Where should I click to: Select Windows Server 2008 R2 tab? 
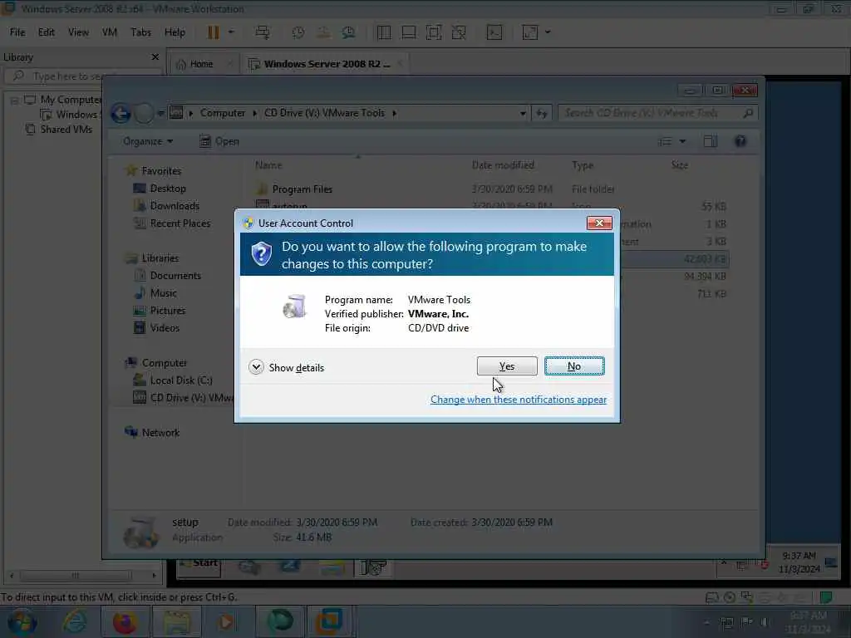327,64
